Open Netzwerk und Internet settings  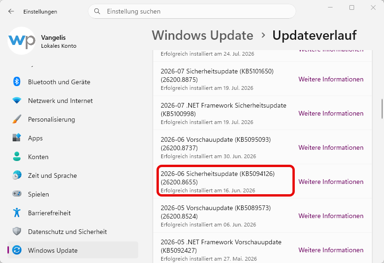[x=73, y=101]
